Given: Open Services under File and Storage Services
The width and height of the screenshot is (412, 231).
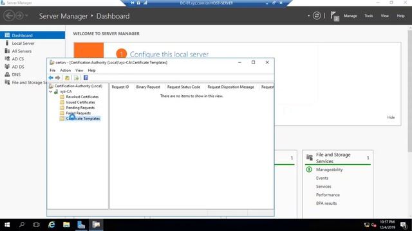Looking at the screenshot, I should [x=323, y=187].
